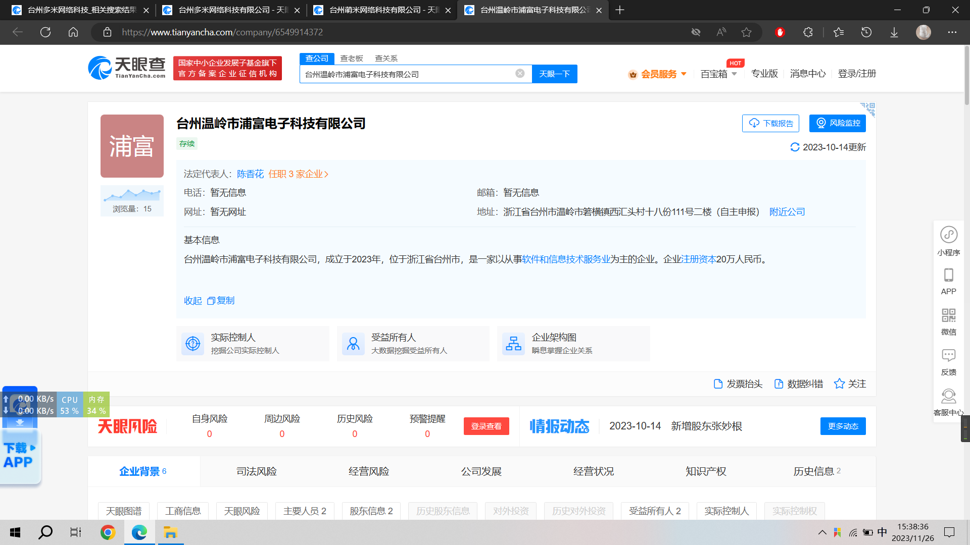The width and height of the screenshot is (970, 545).
Task: Click the 风险监控 button
Action: point(837,123)
